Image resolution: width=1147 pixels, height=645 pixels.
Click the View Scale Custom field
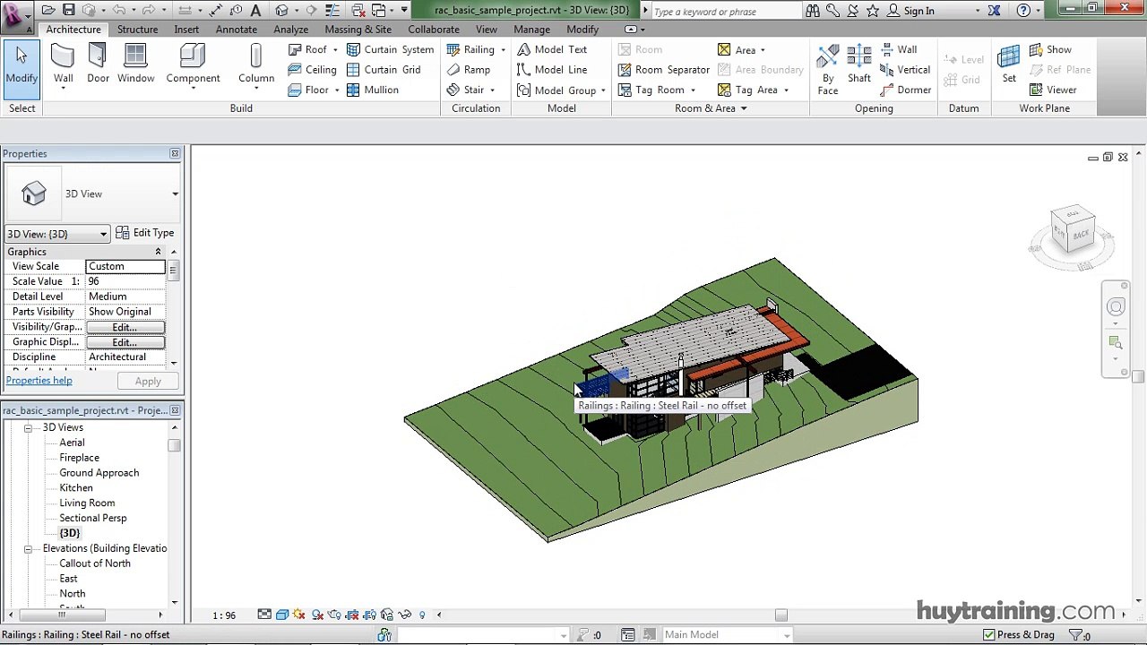point(125,267)
